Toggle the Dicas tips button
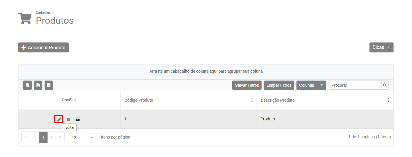This screenshot has width=412, height=157. [381, 47]
